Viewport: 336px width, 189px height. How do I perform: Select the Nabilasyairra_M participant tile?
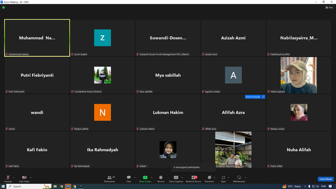tap(299, 38)
